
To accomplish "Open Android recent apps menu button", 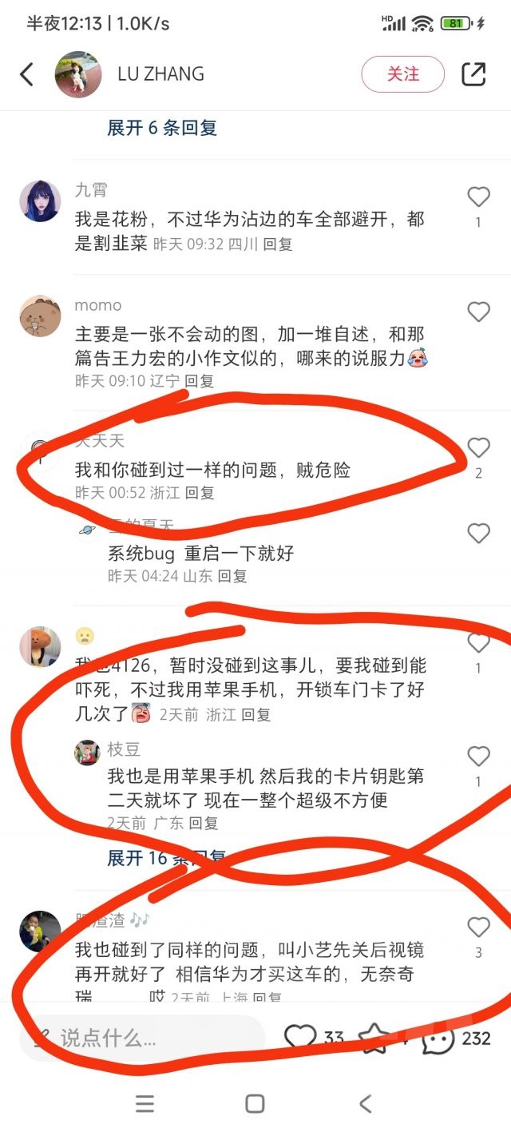I will [145, 1104].
